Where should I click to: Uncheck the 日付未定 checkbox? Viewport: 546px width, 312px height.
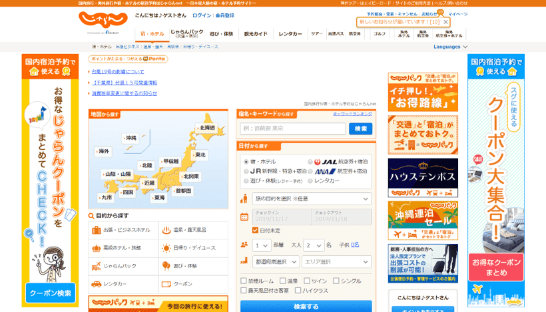coord(255,231)
